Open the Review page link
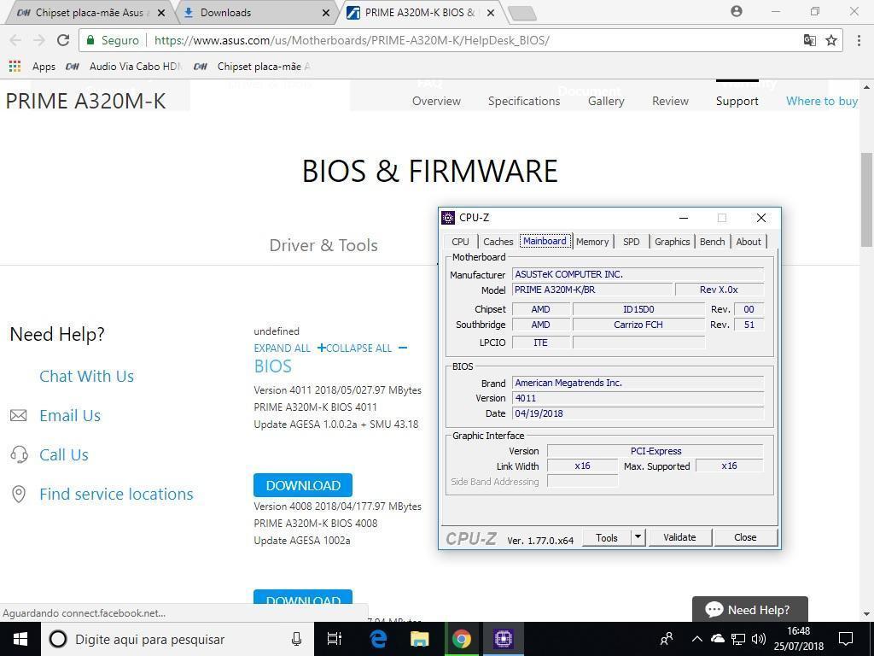 [x=671, y=101]
